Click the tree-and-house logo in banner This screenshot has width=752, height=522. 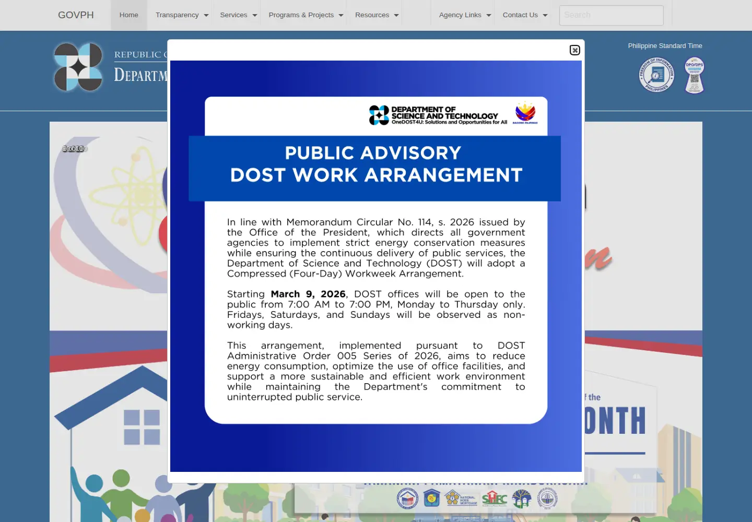521,499
